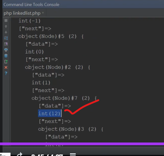The height and width of the screenshot is (156, 164).
Task: Close the php linkedlist.php tab
Action: click(x=43, y=13)
